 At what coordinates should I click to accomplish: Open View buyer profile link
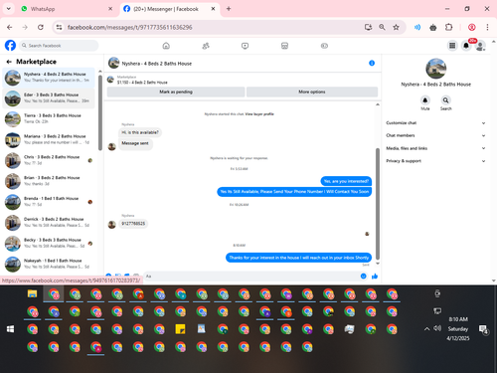[259, 114]
